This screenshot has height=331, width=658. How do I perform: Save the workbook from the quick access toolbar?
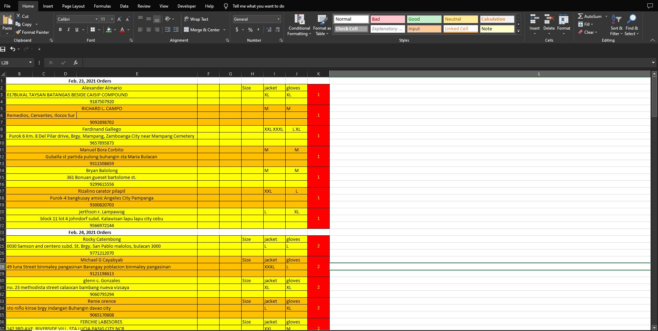(x=3, y=49)
